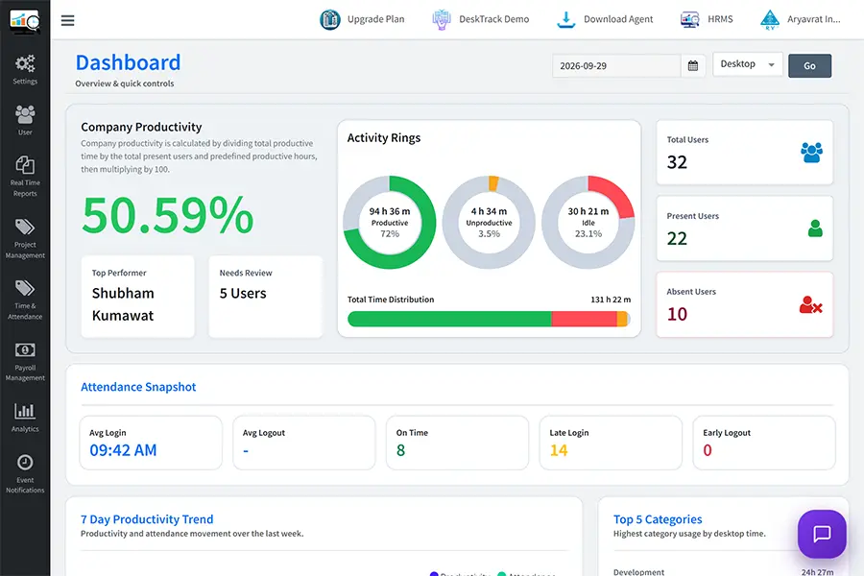Click the 50.59% productivity value

click(x=167, y=215)
